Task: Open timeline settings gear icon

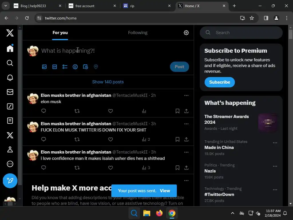Action: pyautogui.click(x=186, y=33)
